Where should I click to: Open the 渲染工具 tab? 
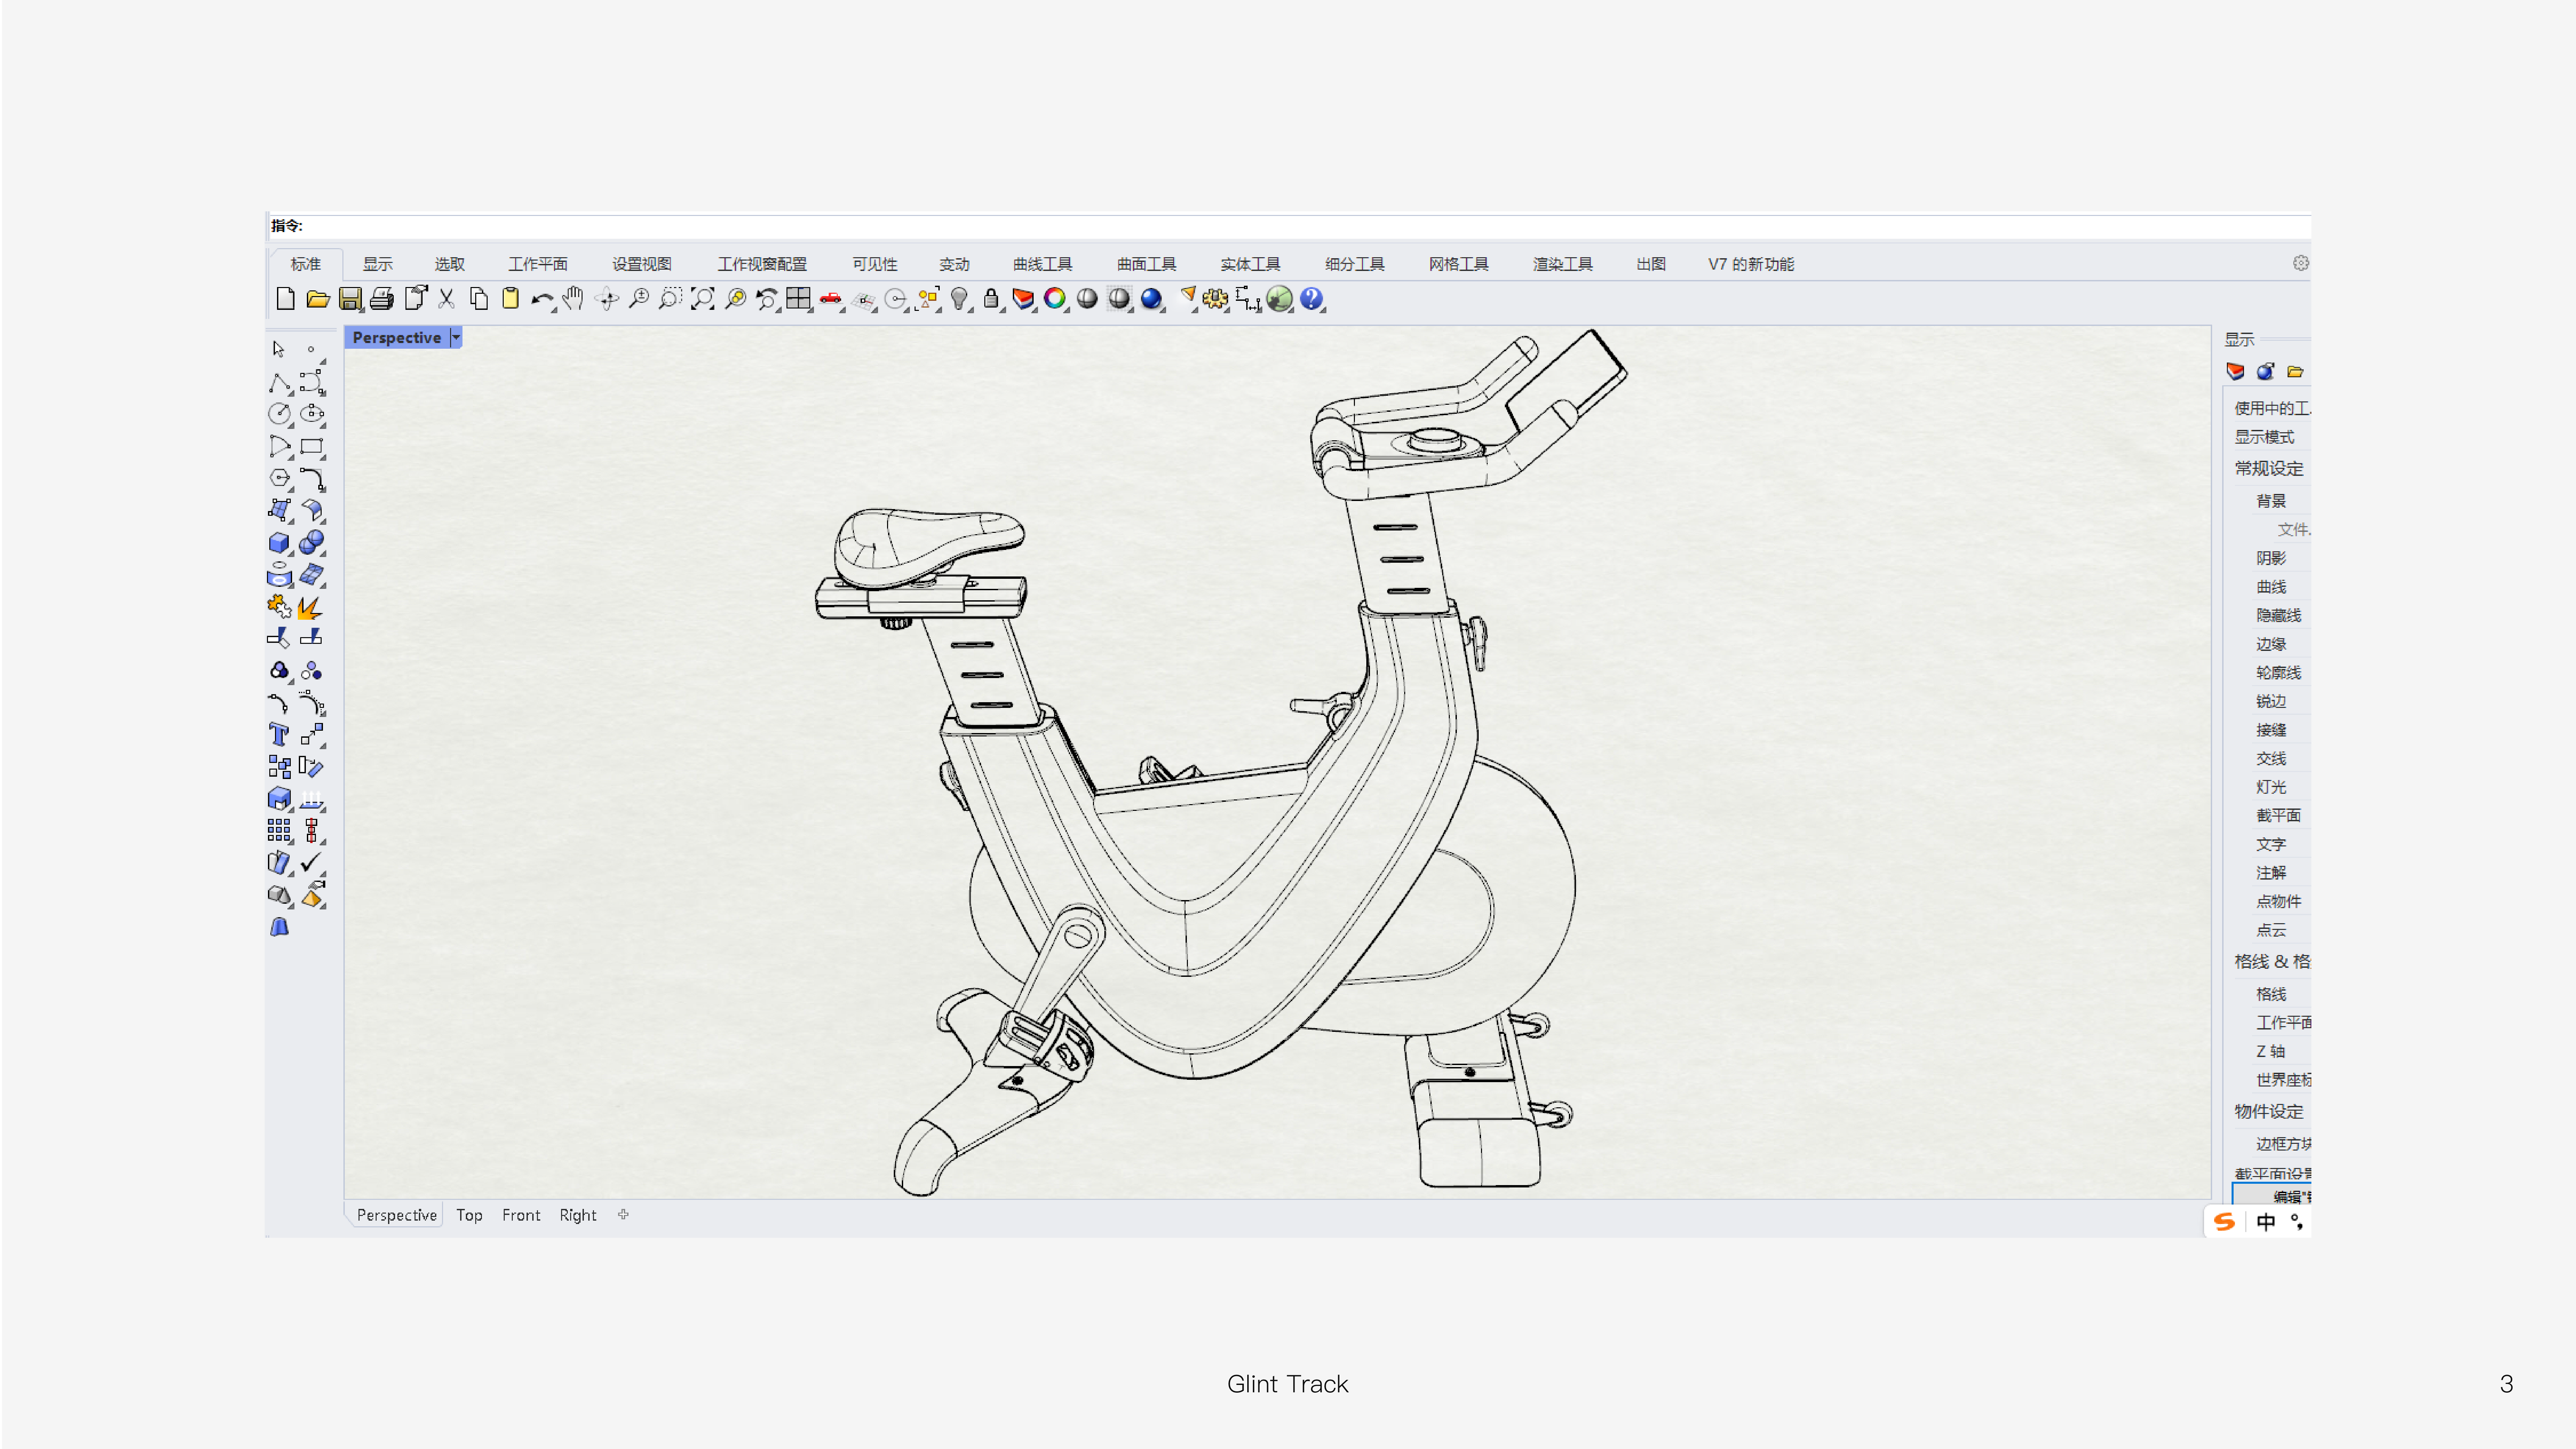point(1563,264)
